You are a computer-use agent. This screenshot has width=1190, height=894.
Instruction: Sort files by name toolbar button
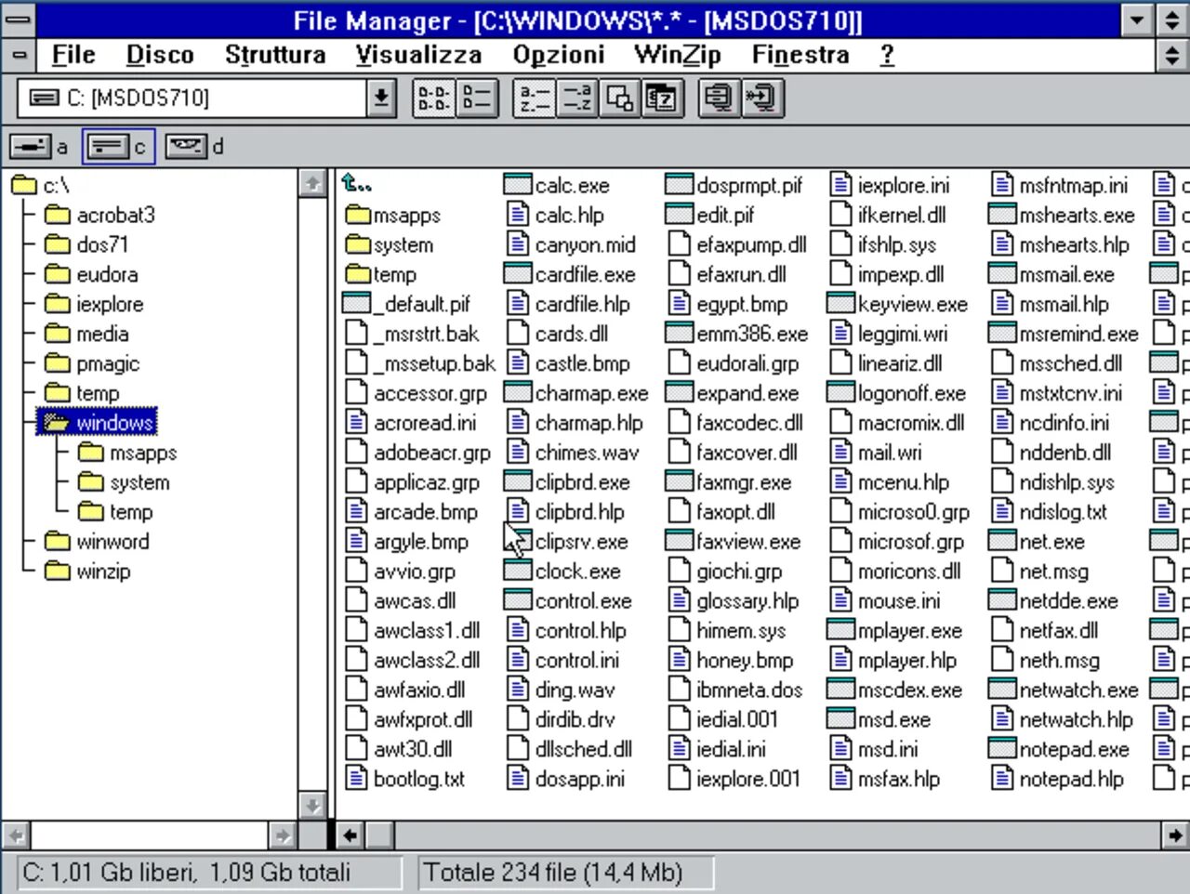click(535, 98)
